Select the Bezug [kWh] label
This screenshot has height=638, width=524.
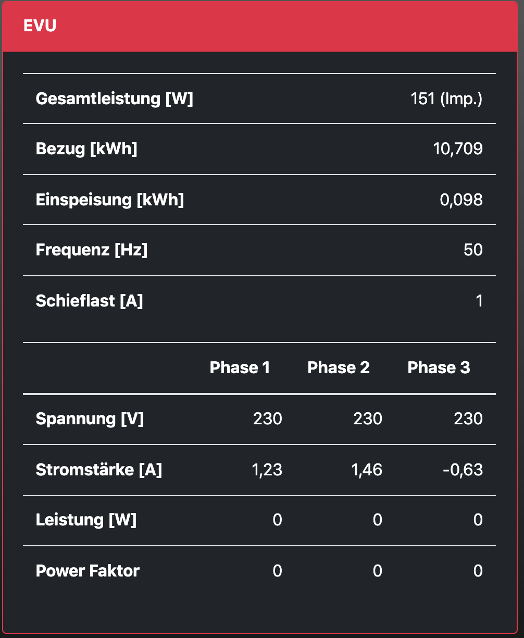point(86,149)
